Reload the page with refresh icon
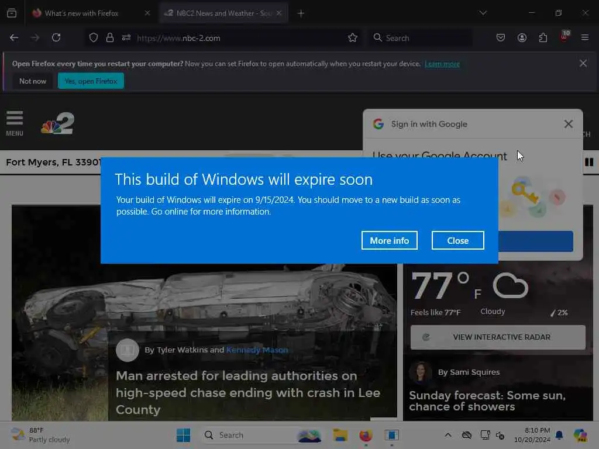Viewport: 599px width, 449px height. click(x=56, y=38)
